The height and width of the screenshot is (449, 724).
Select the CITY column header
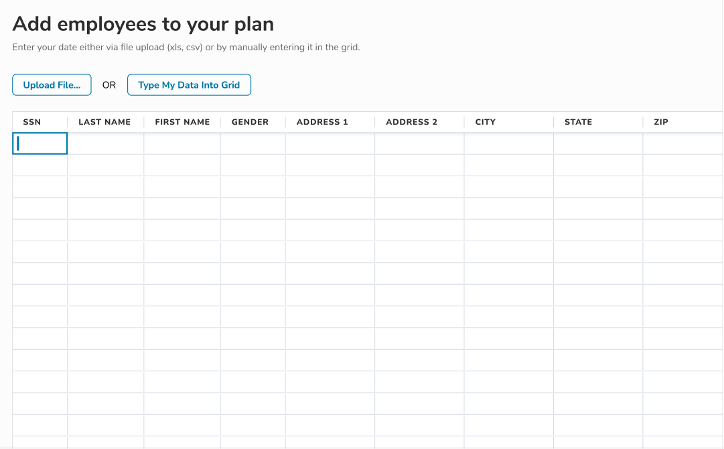486,122
